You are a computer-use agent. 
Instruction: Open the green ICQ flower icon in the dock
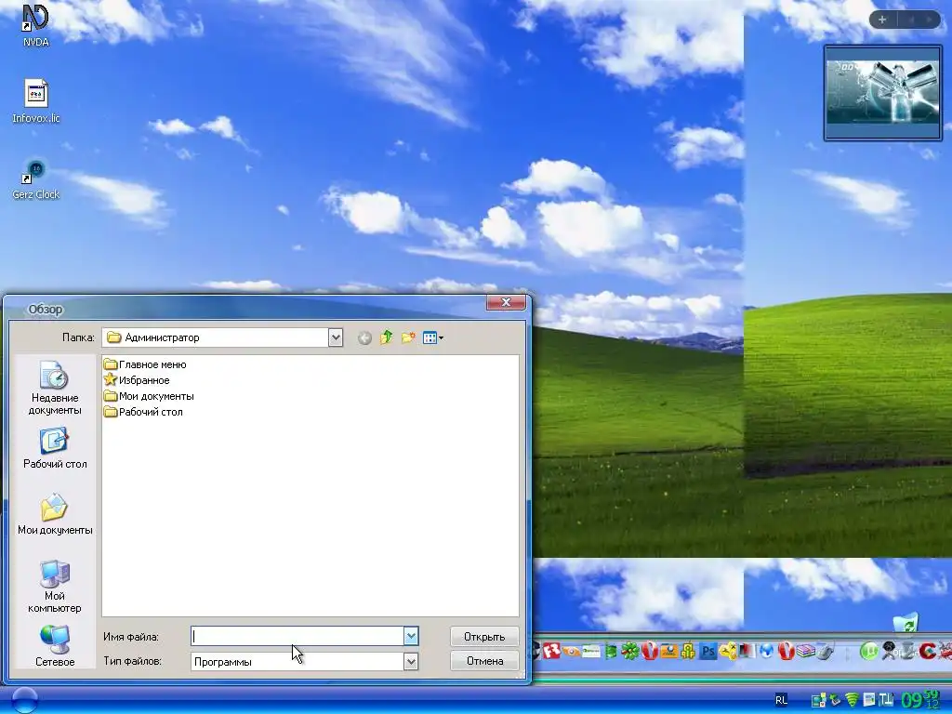[629, 652]
